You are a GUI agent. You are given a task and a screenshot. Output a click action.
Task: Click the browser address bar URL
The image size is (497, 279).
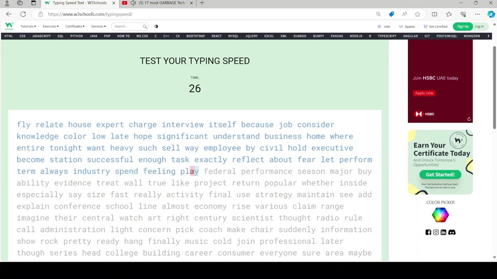[x=90, y=14]
